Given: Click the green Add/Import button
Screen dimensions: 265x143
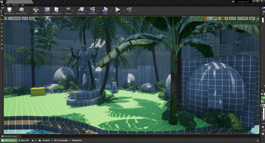Looking at the screenshot, I should point(9,140).
